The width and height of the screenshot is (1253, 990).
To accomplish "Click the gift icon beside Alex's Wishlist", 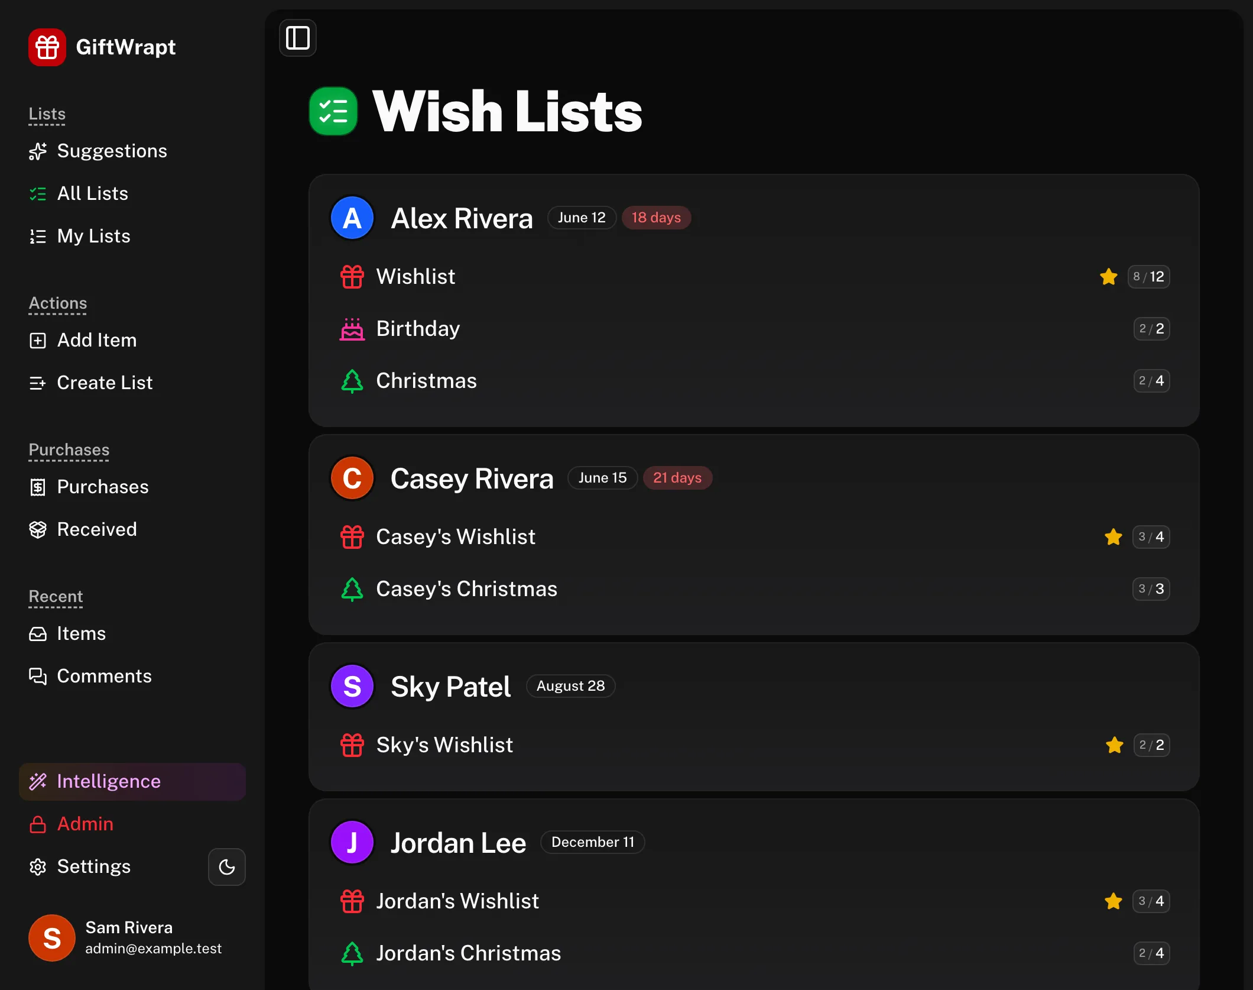I will [x=352, y=277].
